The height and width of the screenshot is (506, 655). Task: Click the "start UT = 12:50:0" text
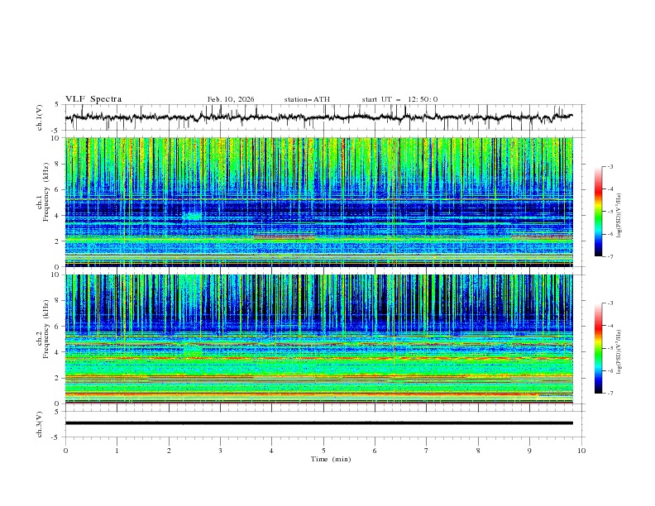399,99
